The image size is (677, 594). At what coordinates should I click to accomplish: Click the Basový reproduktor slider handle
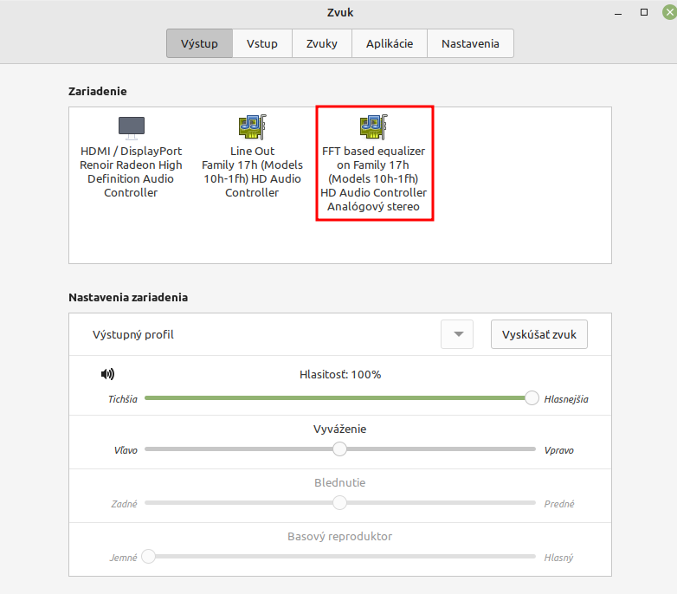[x=149, y=556]
